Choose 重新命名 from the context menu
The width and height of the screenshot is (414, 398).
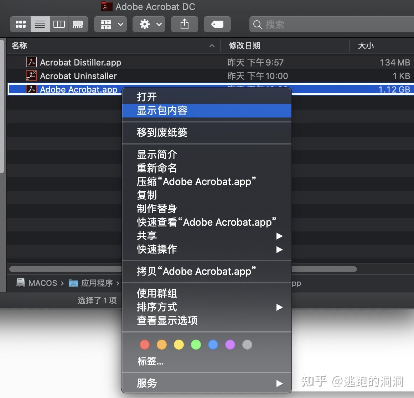pos(207,168)
